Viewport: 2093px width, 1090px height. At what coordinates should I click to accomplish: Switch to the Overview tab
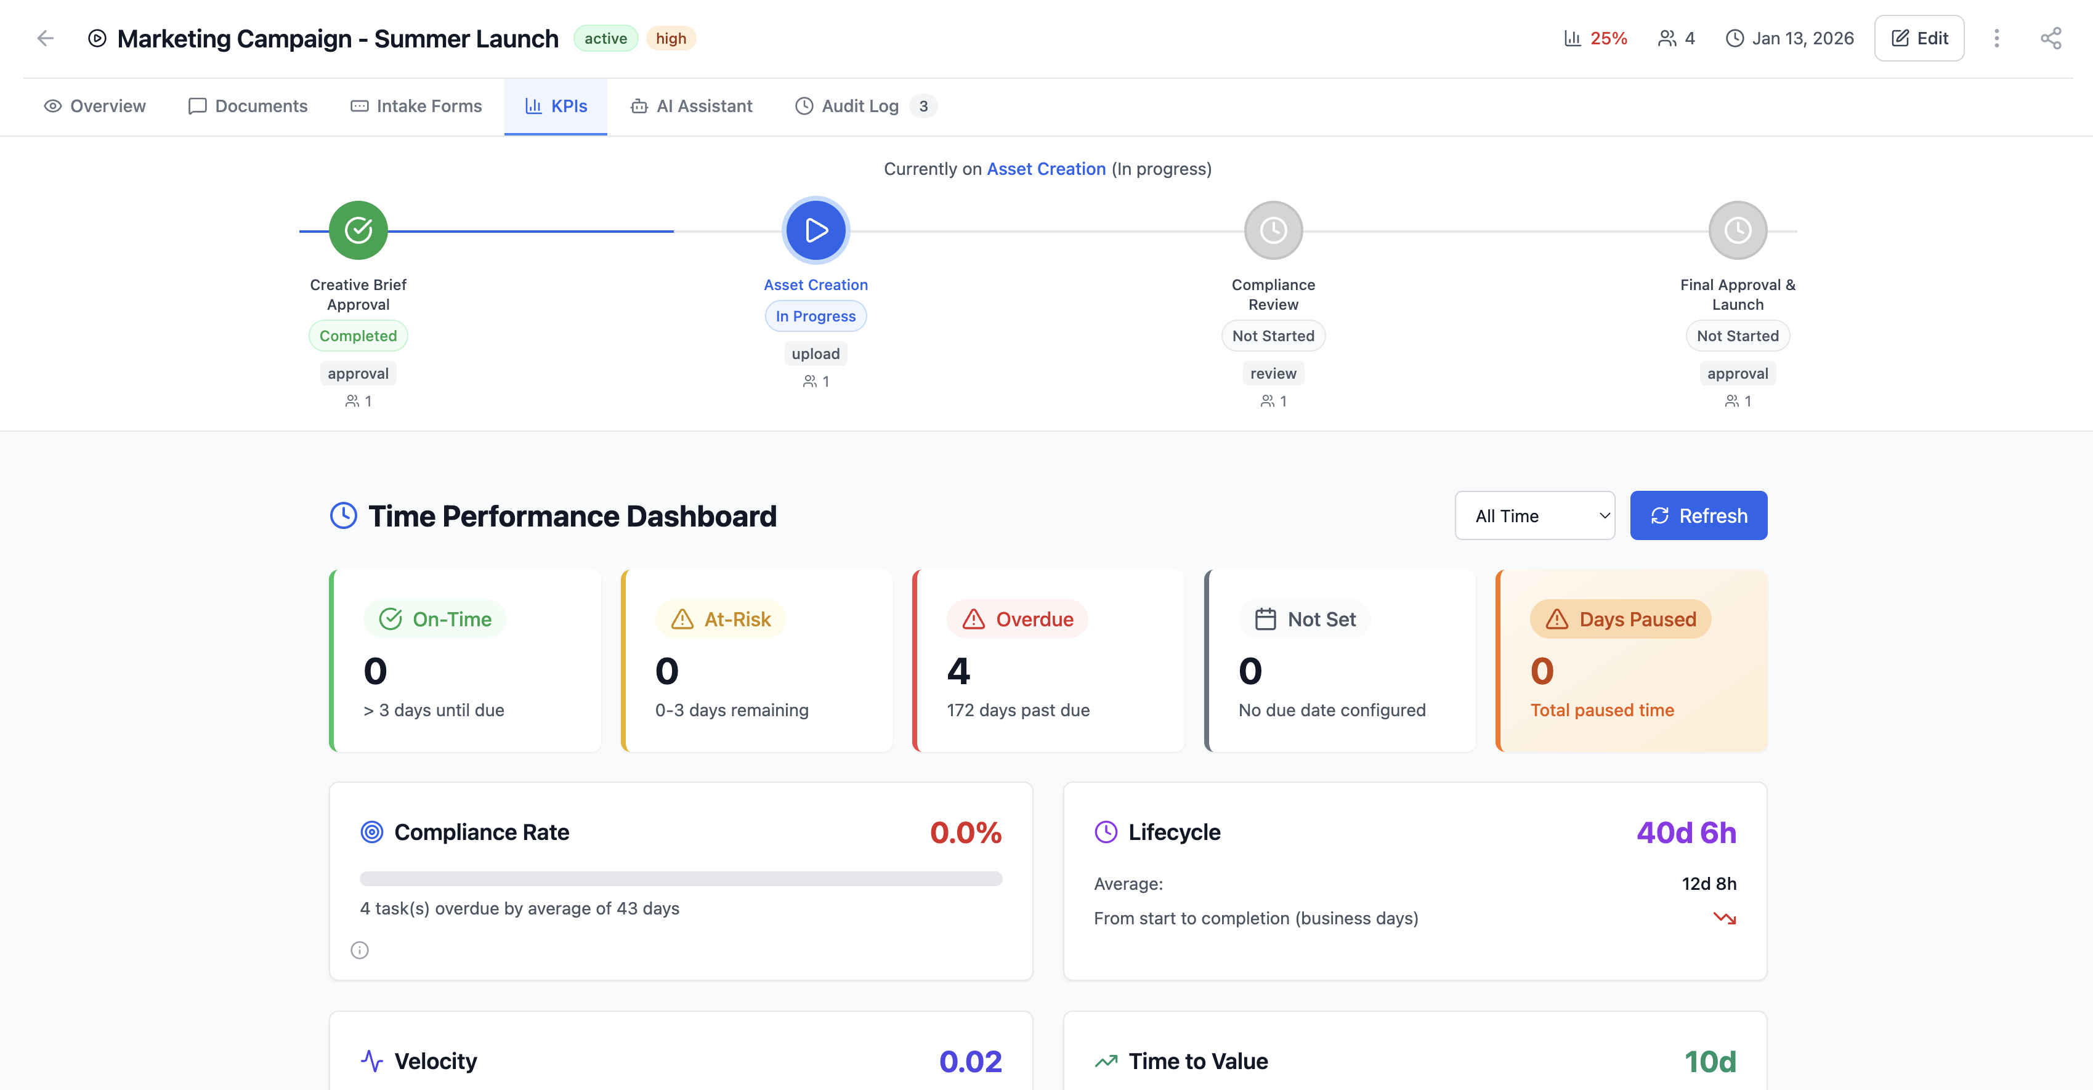(95, 107)
